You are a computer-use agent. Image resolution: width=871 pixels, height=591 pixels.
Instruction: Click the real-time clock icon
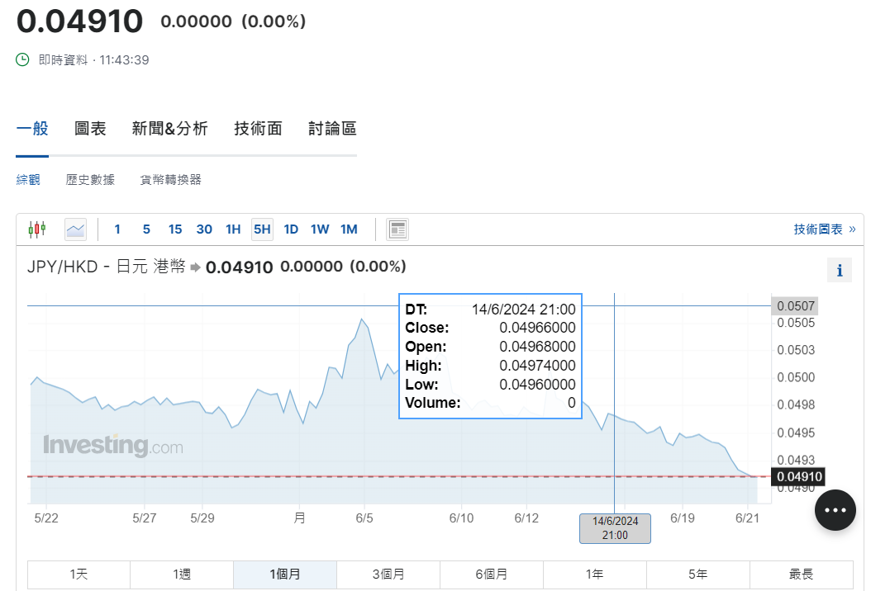23,59
